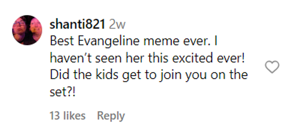
Task: Show who liked this comment
Action: tap(67, 116)
